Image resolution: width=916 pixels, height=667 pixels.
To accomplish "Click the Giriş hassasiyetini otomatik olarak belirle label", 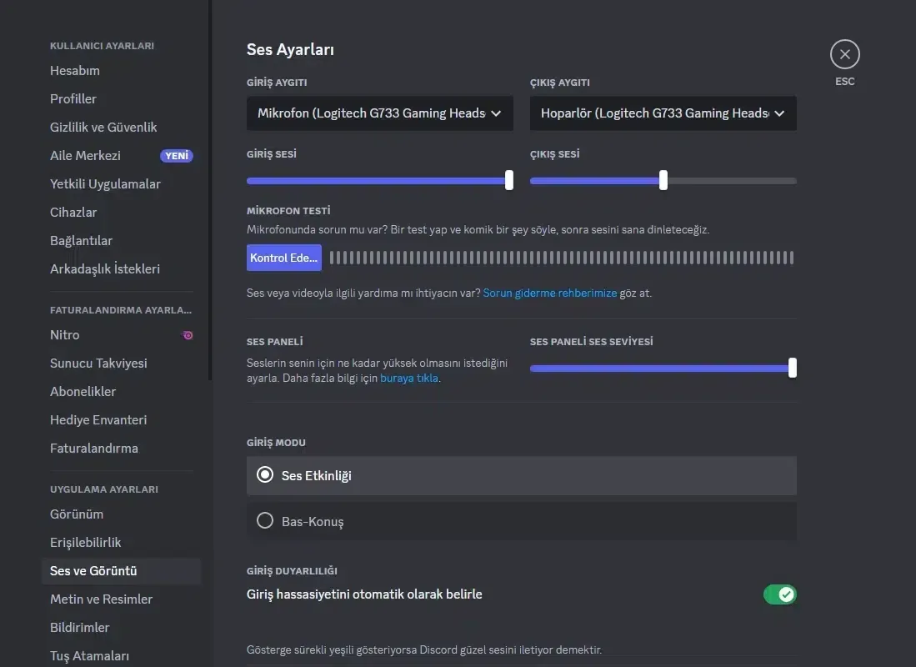I will pyautogui.click(x=364, y=594).
